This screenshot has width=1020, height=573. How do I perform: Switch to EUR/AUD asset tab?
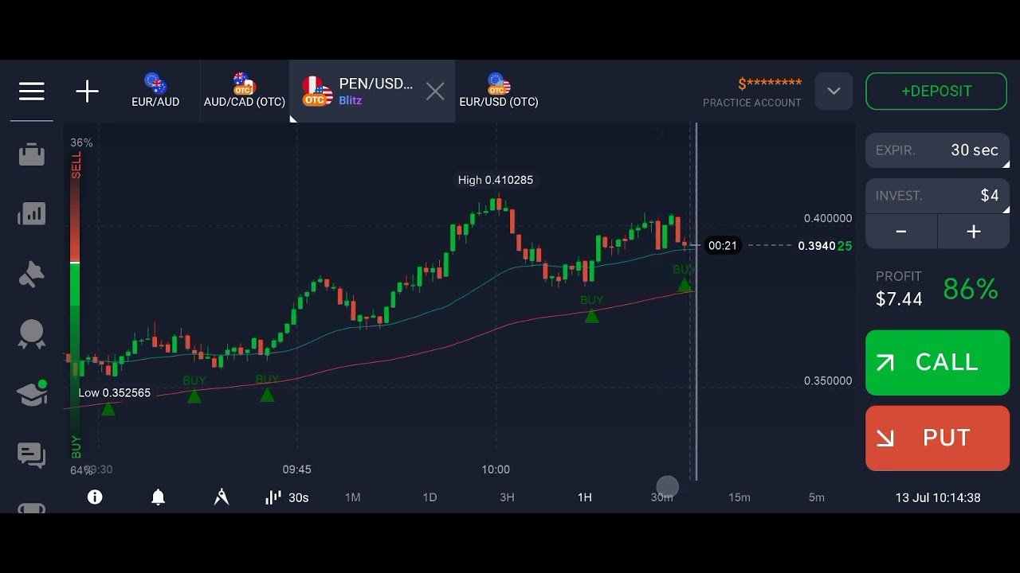[x=155, y=91]
